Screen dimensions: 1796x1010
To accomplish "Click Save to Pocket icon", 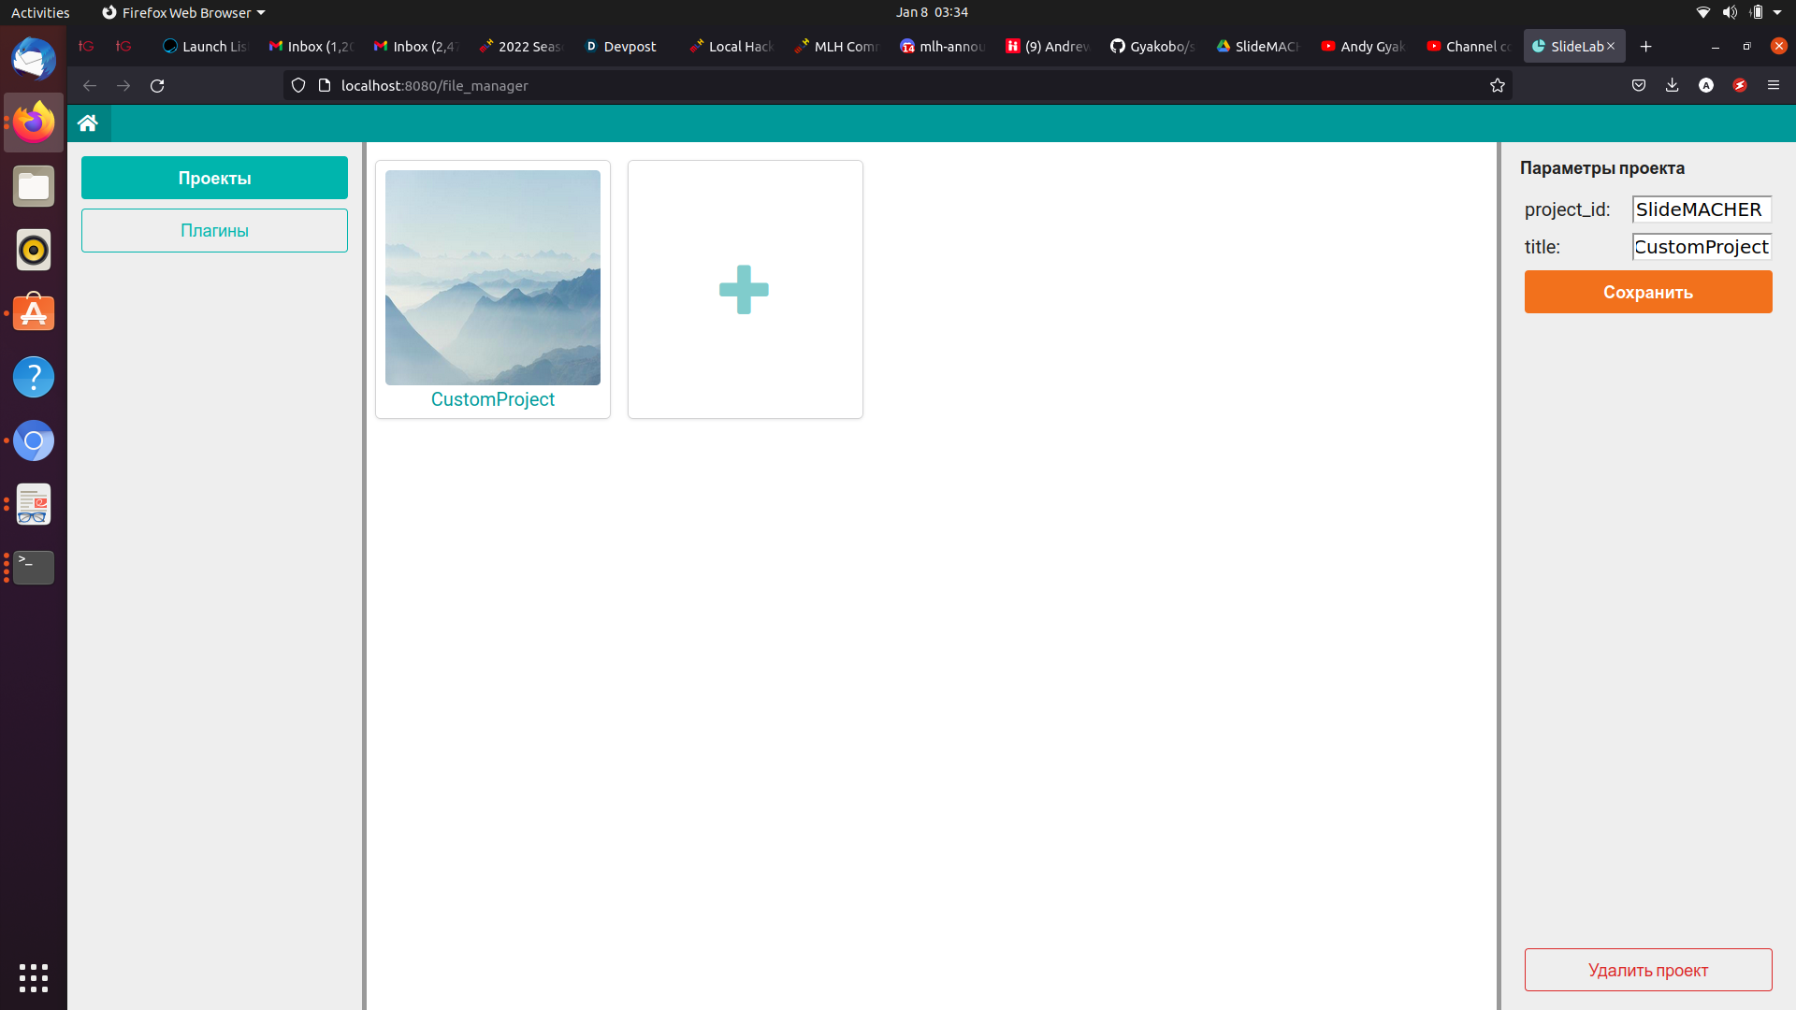I will 1639,85.
